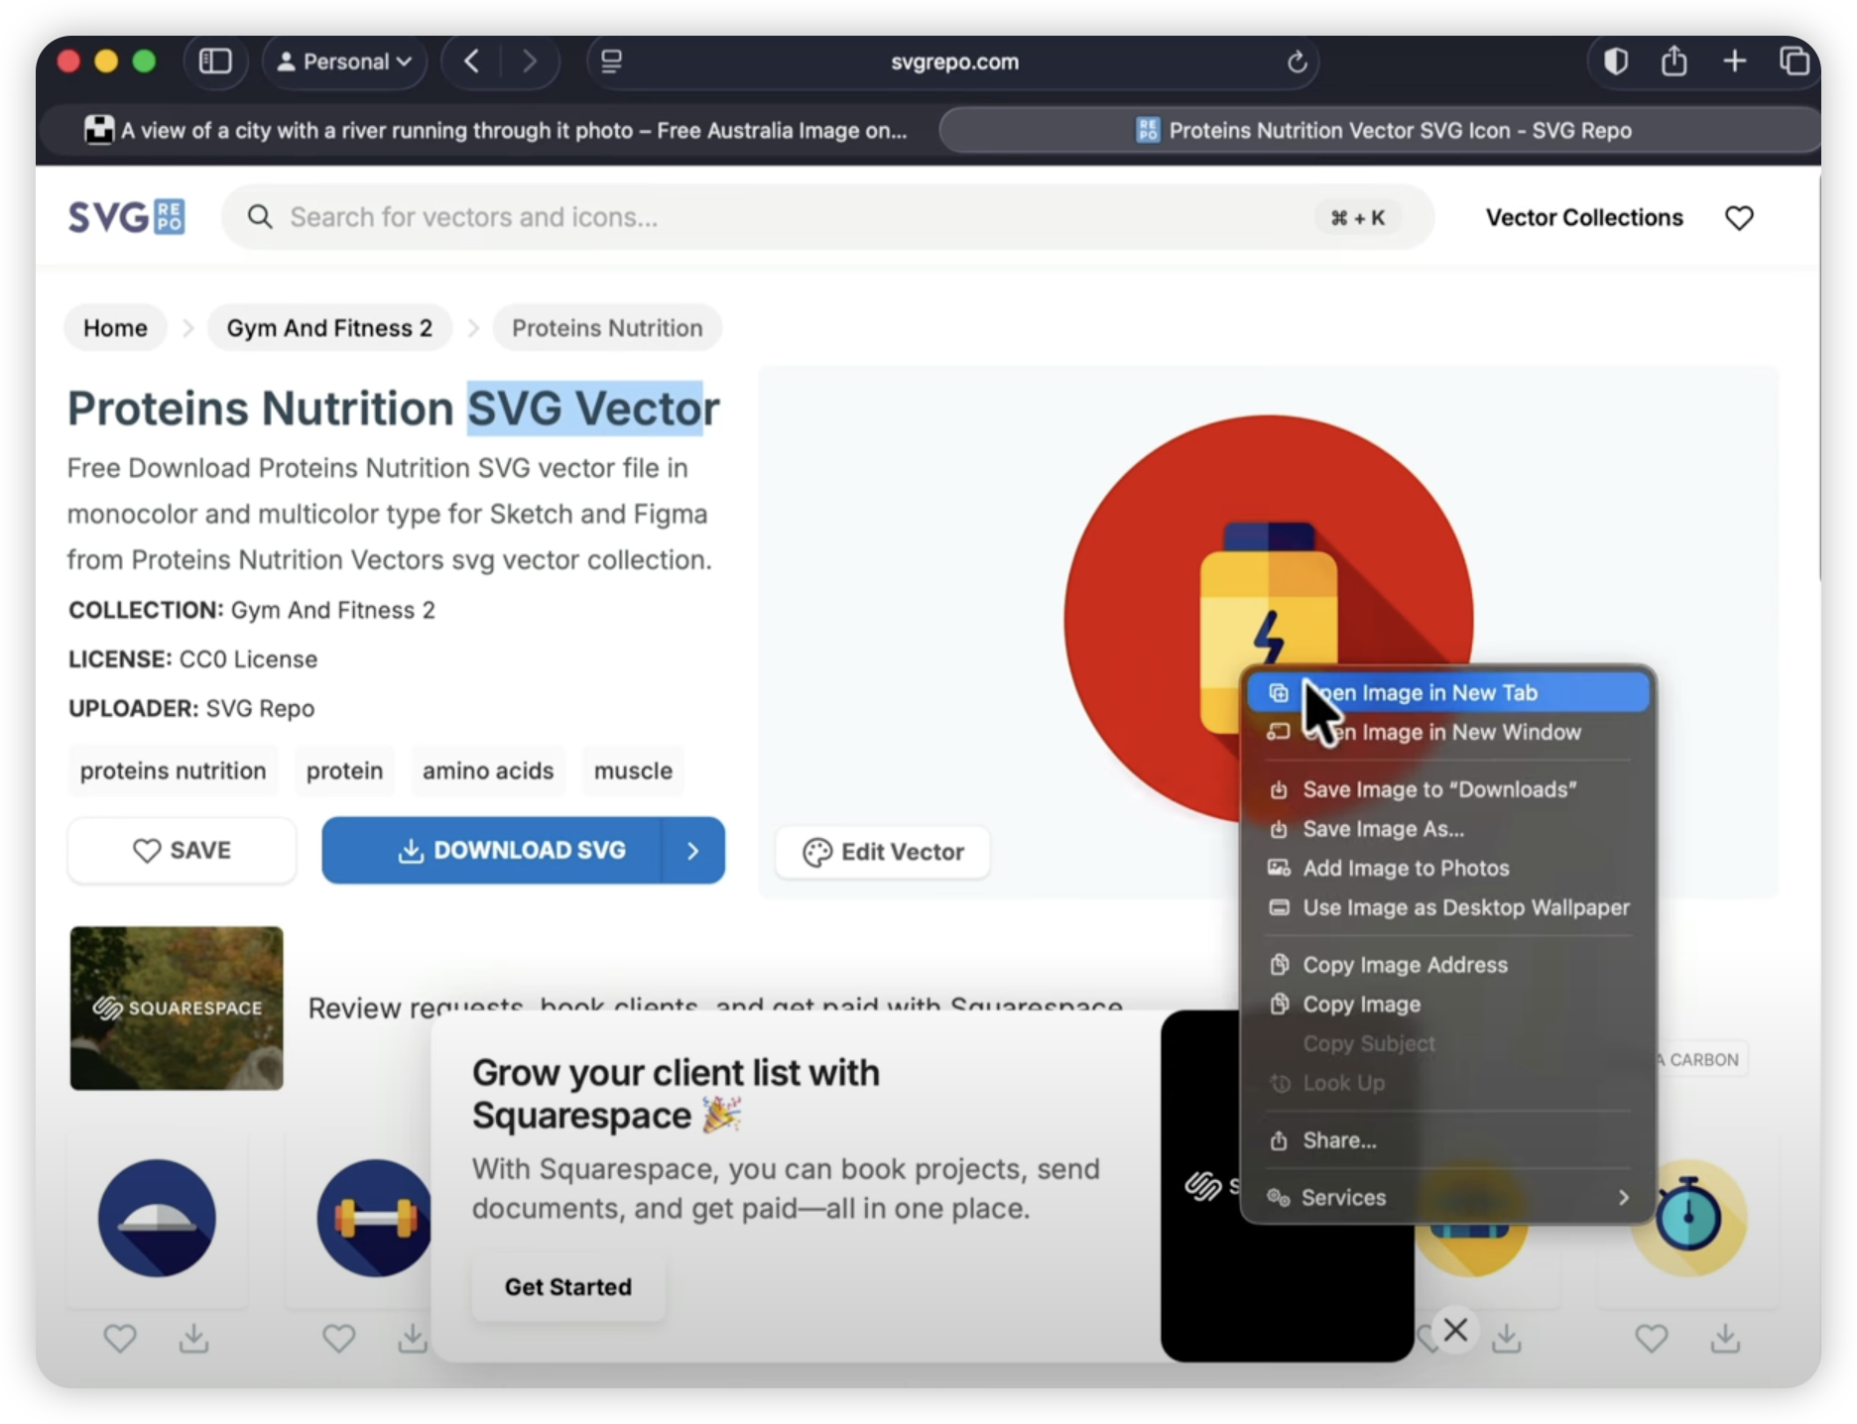The height and width of the screenshot is (1424, 1857).
Task: Open the Safari share icon
Action: click(x=1673, y=61)
